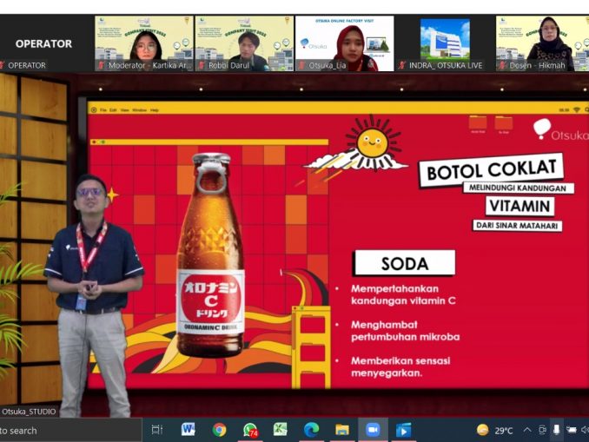Click the 'Dosen - Hikmah' name label
The image size is (589, 442).
[537, 65]
